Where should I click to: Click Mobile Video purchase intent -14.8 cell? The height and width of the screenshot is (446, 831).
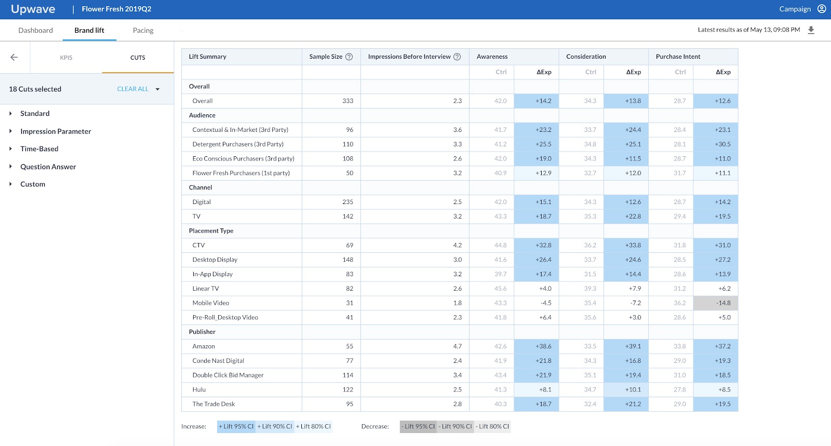click(x=716, y=303)
